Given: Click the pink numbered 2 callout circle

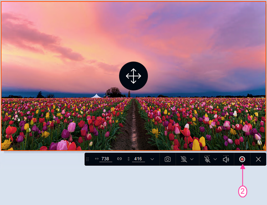Looking at the screenshot, I should [x=243, y=191].
